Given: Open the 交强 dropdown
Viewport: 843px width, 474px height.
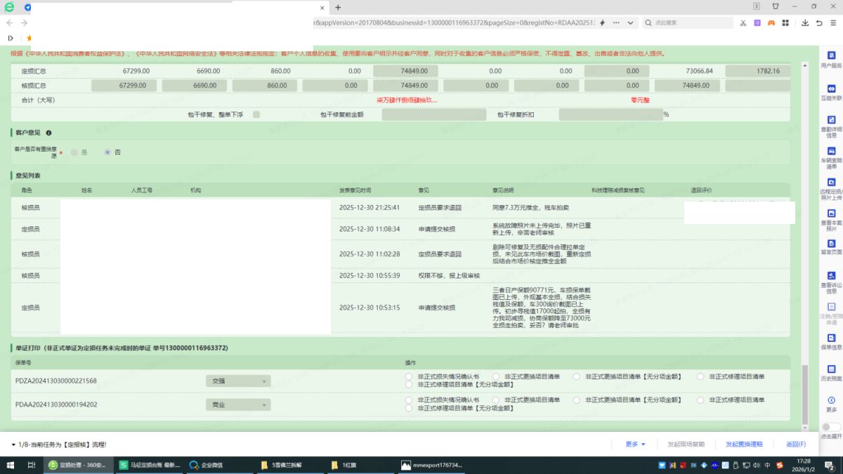Looking at the screenshot, I should pos(237,381).
